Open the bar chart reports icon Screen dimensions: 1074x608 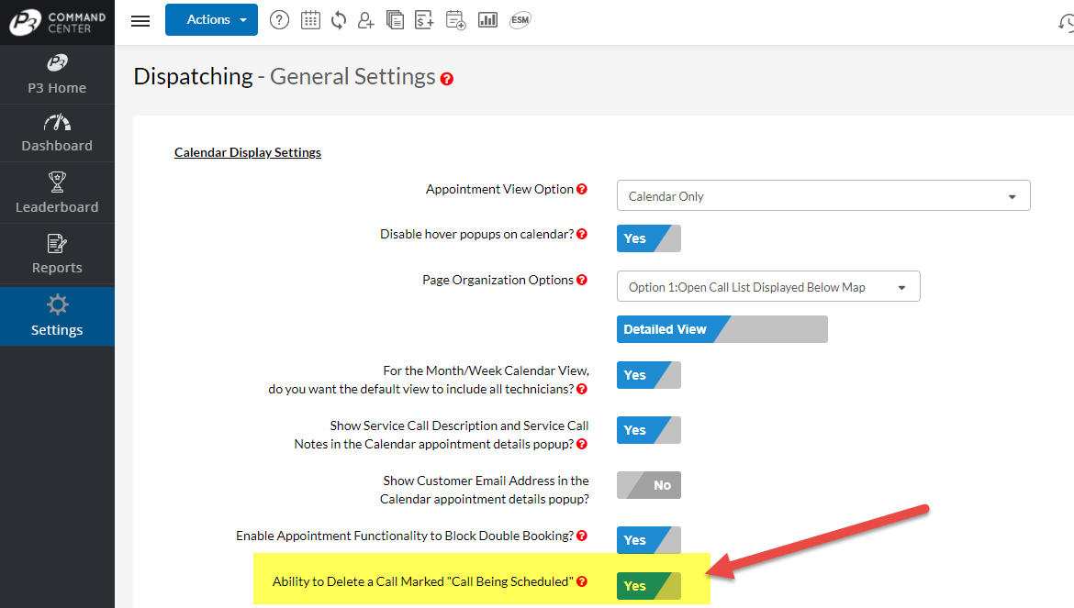click(x=487, y=20)
